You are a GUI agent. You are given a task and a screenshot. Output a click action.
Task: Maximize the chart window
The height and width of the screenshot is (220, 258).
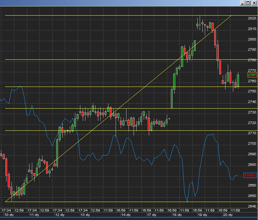(248, 3)
